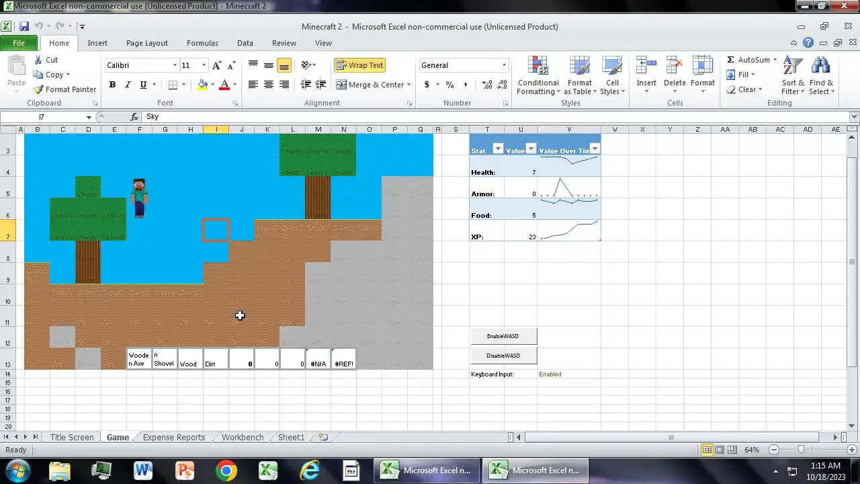Increase the cell indent
The width and height of the screenshot is (860, 484).
pos(321,85)
